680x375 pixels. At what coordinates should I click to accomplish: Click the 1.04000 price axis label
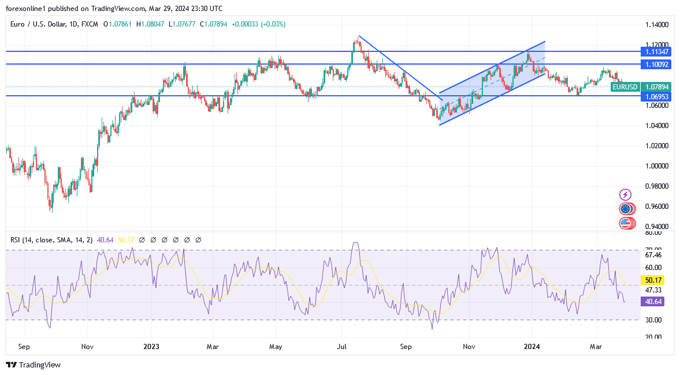pyautogui.click(x=656, y=126)
